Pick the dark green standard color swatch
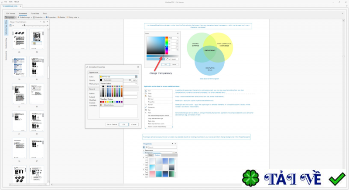349x190 pixels. 113,102
